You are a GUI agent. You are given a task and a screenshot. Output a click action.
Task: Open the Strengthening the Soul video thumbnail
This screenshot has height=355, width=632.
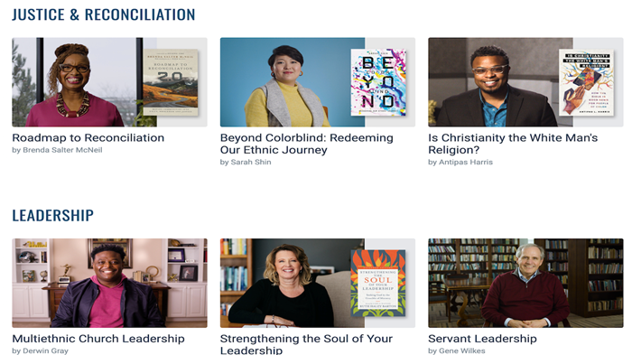[318, 283]
